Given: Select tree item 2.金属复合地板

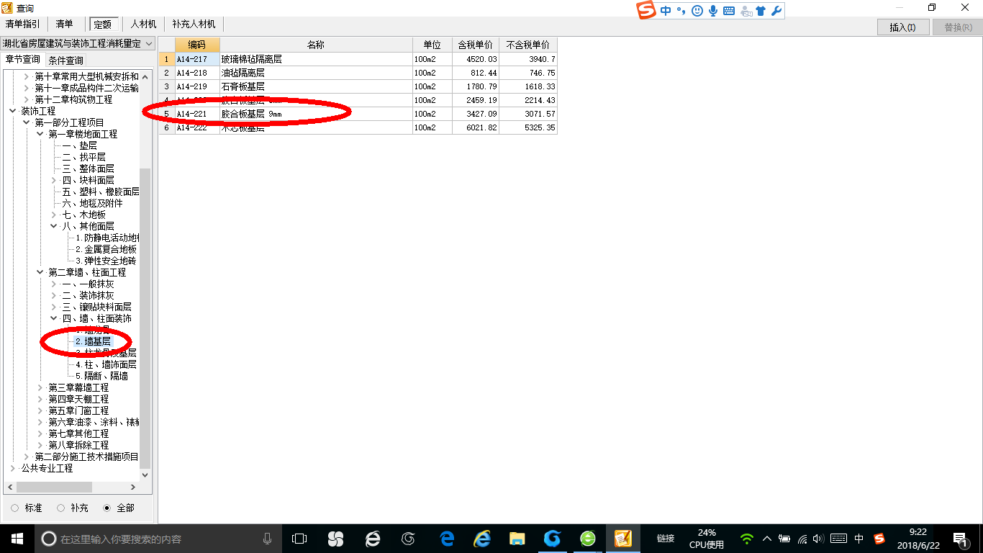Looking at the screenshot, I should (x=106, y=249).
